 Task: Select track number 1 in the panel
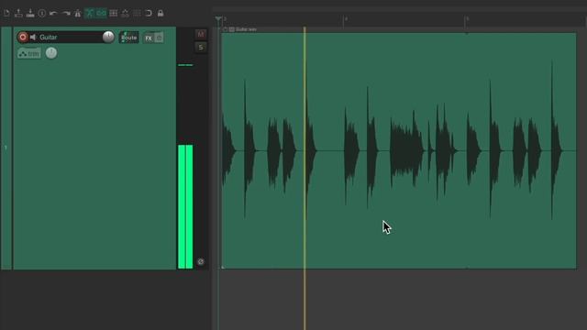tap(6, 148)
